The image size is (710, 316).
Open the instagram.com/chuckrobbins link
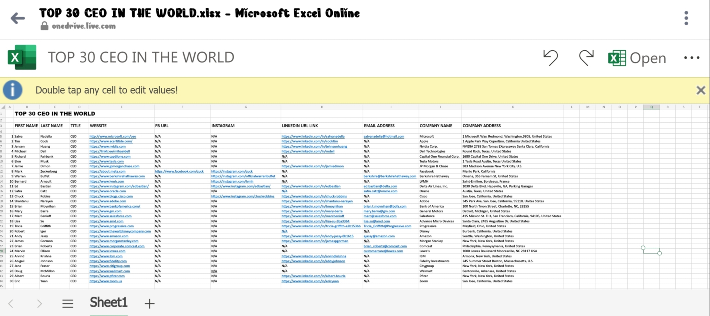(243, 196)
